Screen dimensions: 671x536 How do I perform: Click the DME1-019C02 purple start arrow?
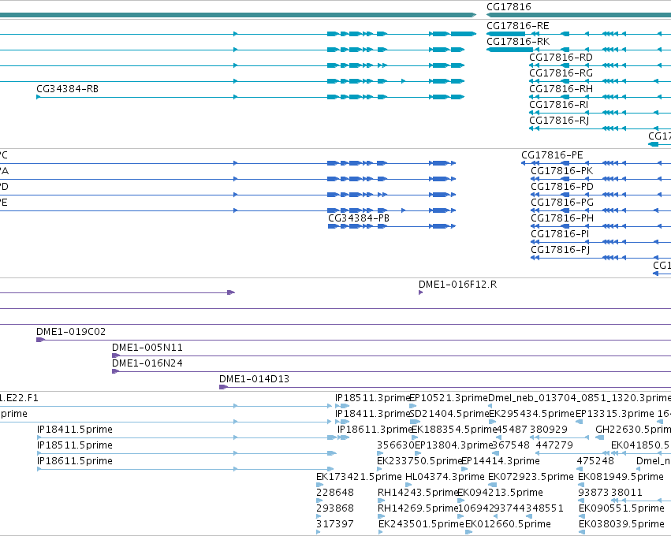click(41, 340)
